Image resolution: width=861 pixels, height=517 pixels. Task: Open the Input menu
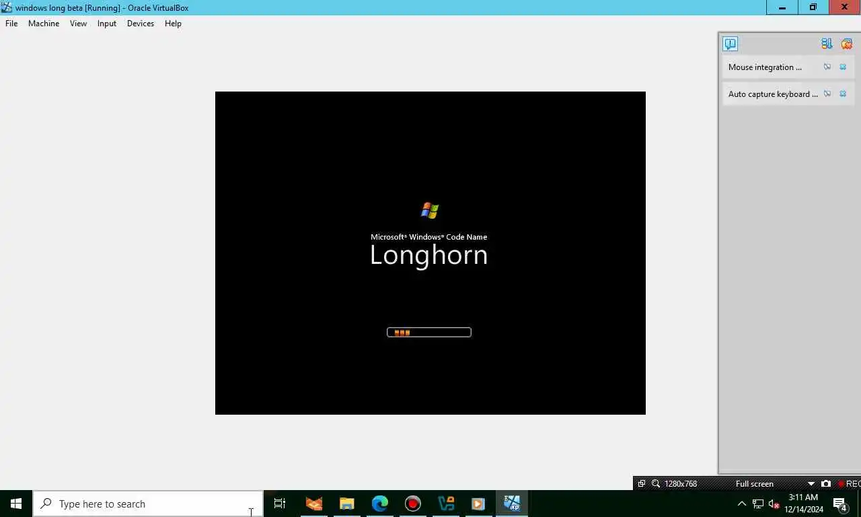coord(107,24)
